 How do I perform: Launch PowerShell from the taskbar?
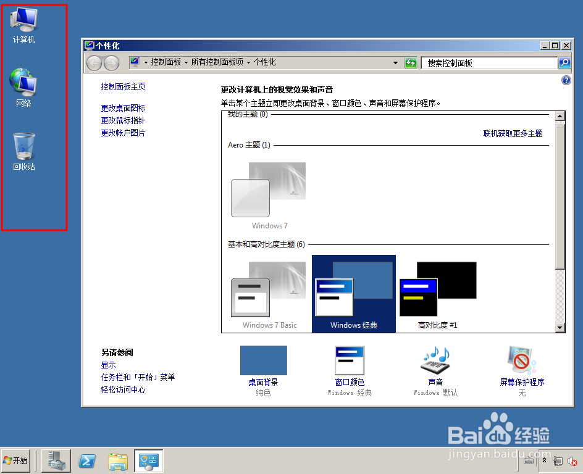tap(87, 461)
